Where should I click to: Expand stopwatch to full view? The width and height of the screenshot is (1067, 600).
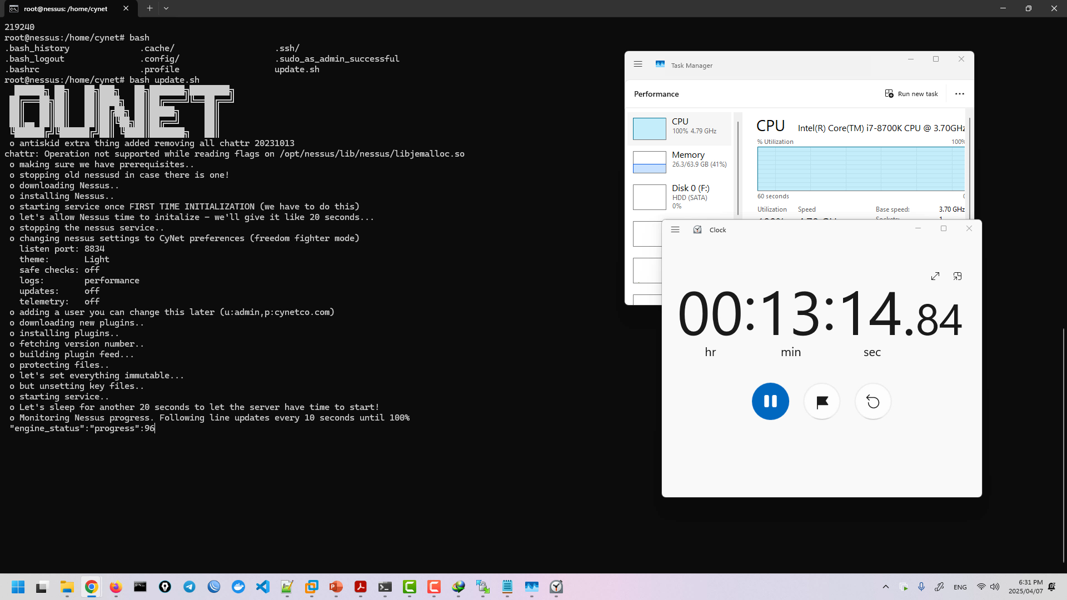[x=935, y=276]
